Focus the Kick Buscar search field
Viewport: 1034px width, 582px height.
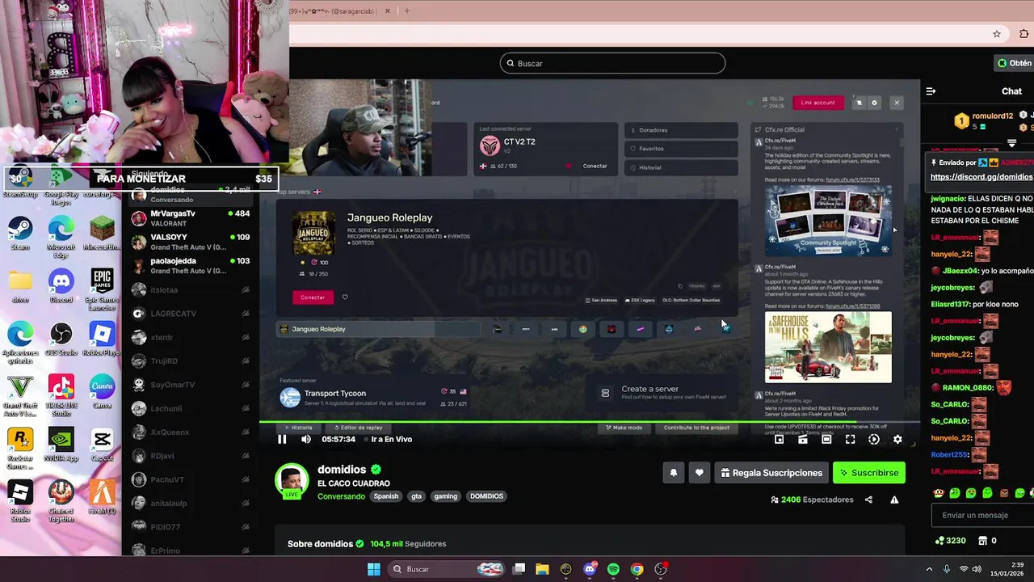pyautogui.click(x=612, y=63)
